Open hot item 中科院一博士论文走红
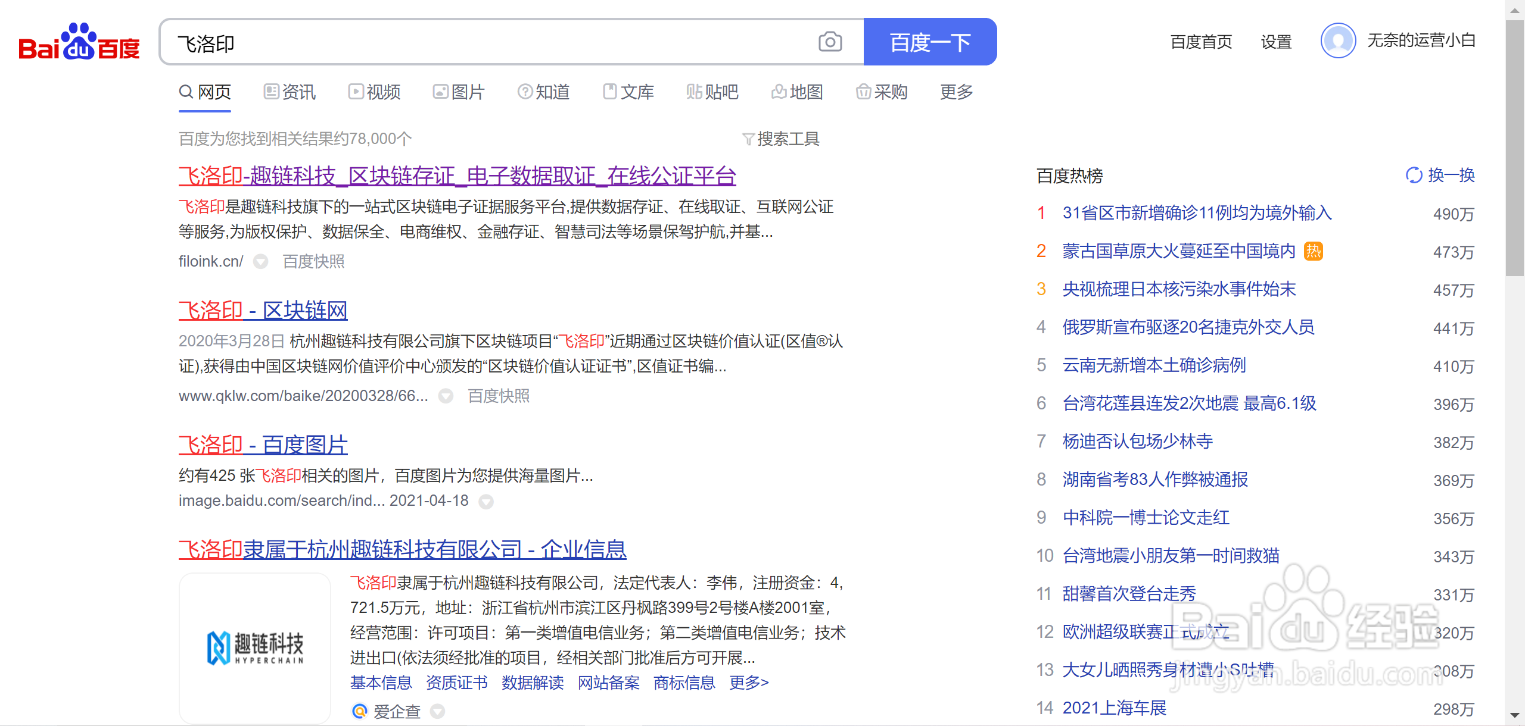The height and width of the screenshot is (726, 1525). [x=1146, y=518]
